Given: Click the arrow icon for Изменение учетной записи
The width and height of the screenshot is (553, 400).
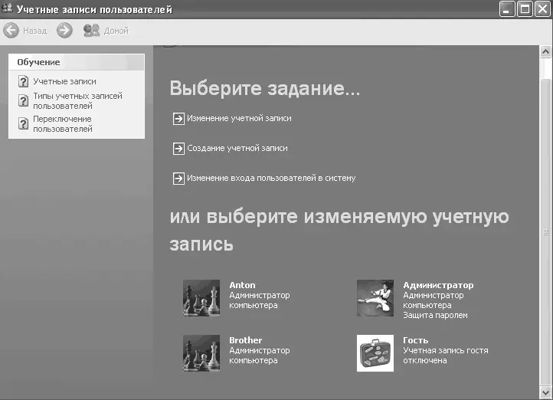Looking at the screenshot, I should pyautogui.click(x=178, y=119).
